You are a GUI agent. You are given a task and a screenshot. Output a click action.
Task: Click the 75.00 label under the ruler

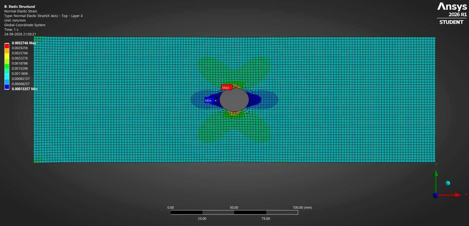(266, 219)
